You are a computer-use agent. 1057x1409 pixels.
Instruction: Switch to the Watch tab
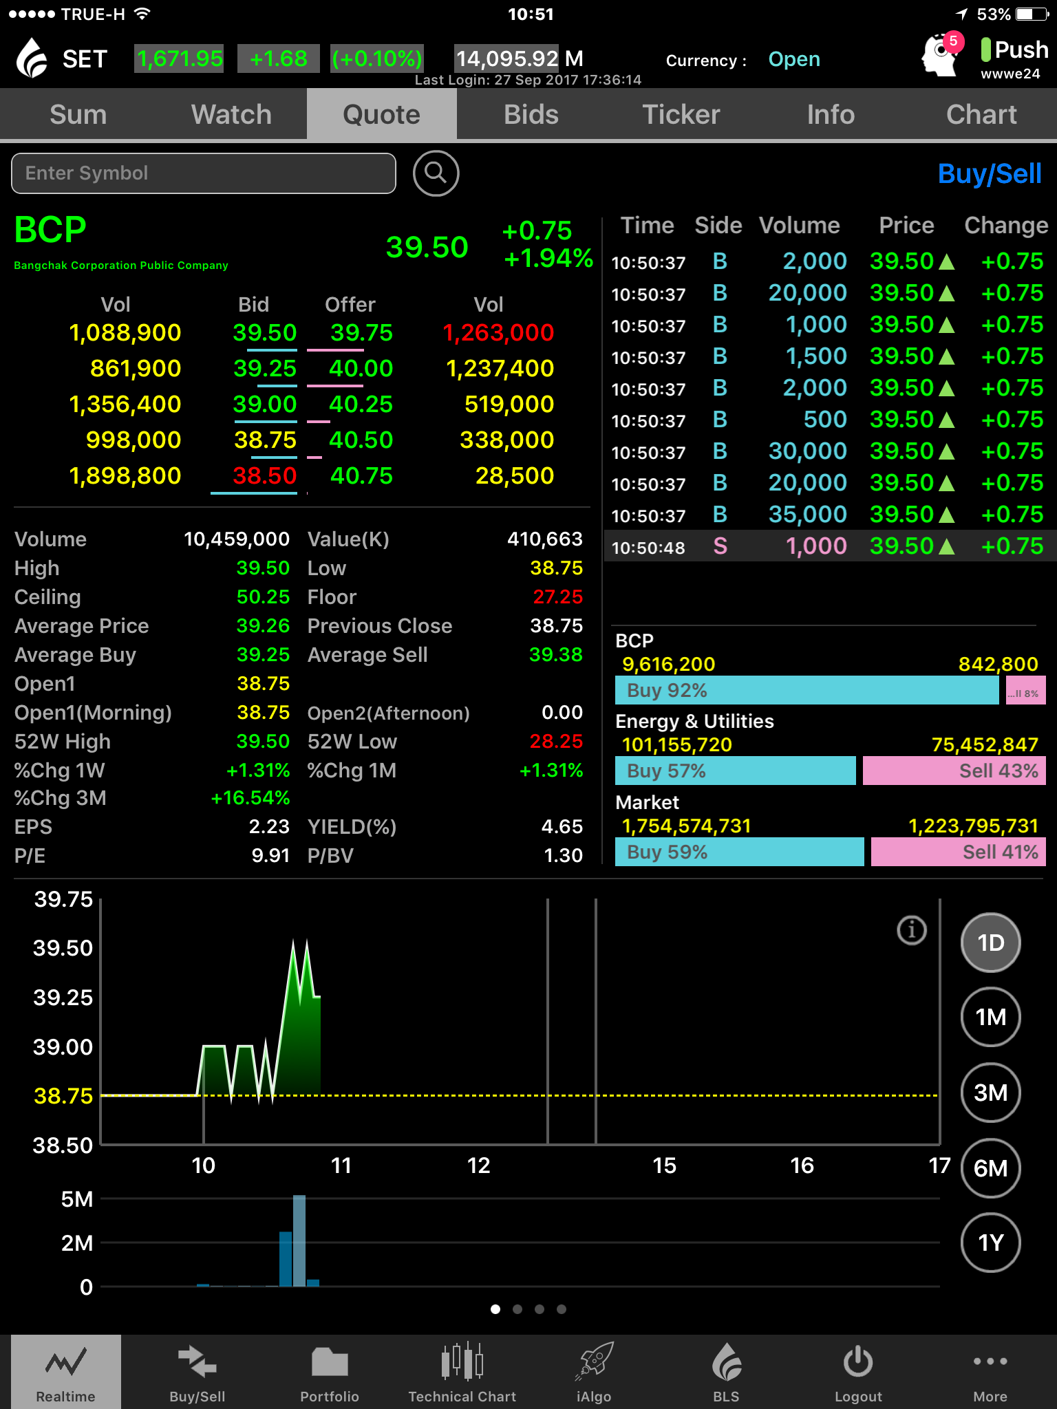[x=231, y=114]
